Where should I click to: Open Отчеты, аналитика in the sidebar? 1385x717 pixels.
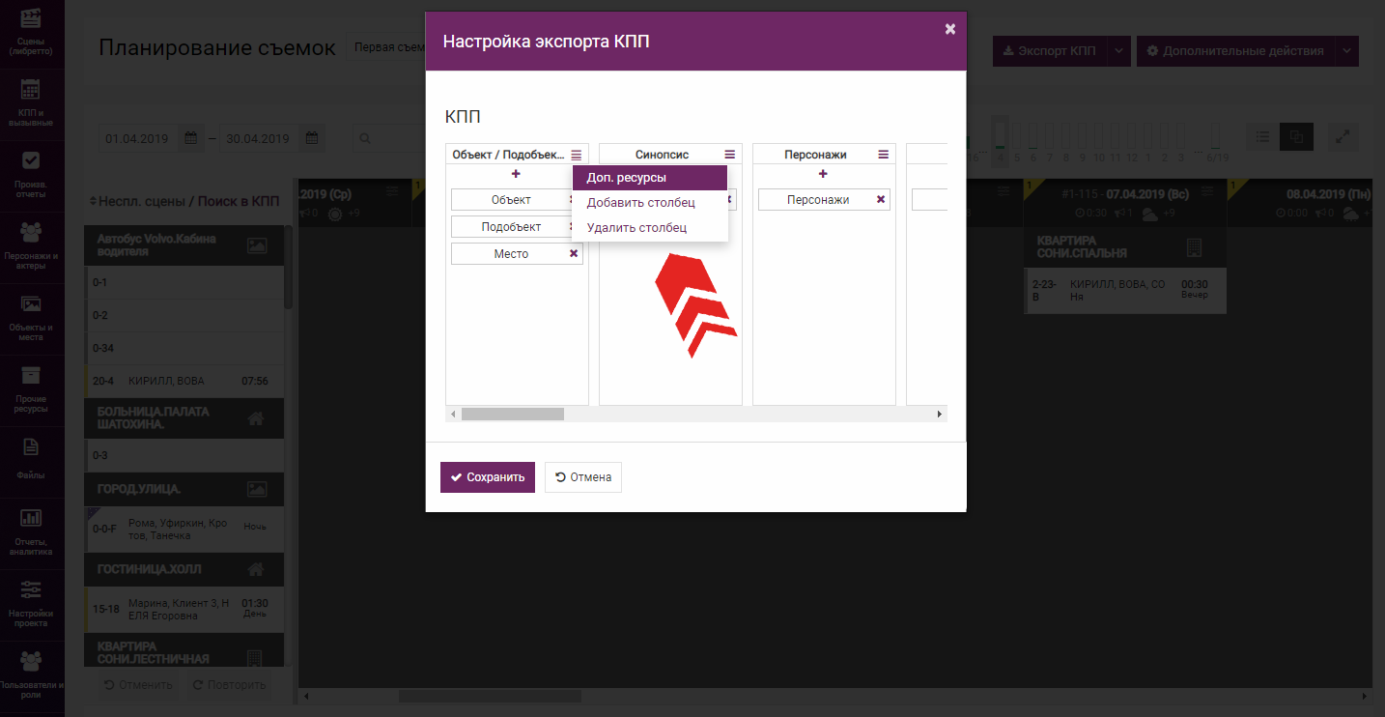coord(31,531)
